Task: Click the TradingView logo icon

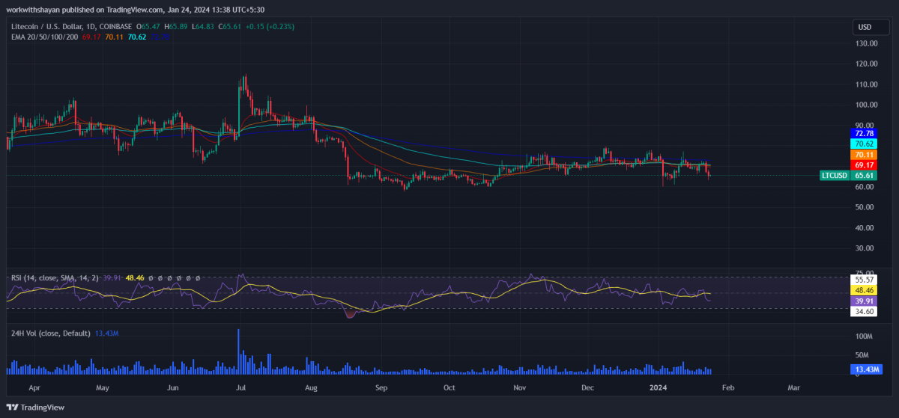Action: pos(13,407)
